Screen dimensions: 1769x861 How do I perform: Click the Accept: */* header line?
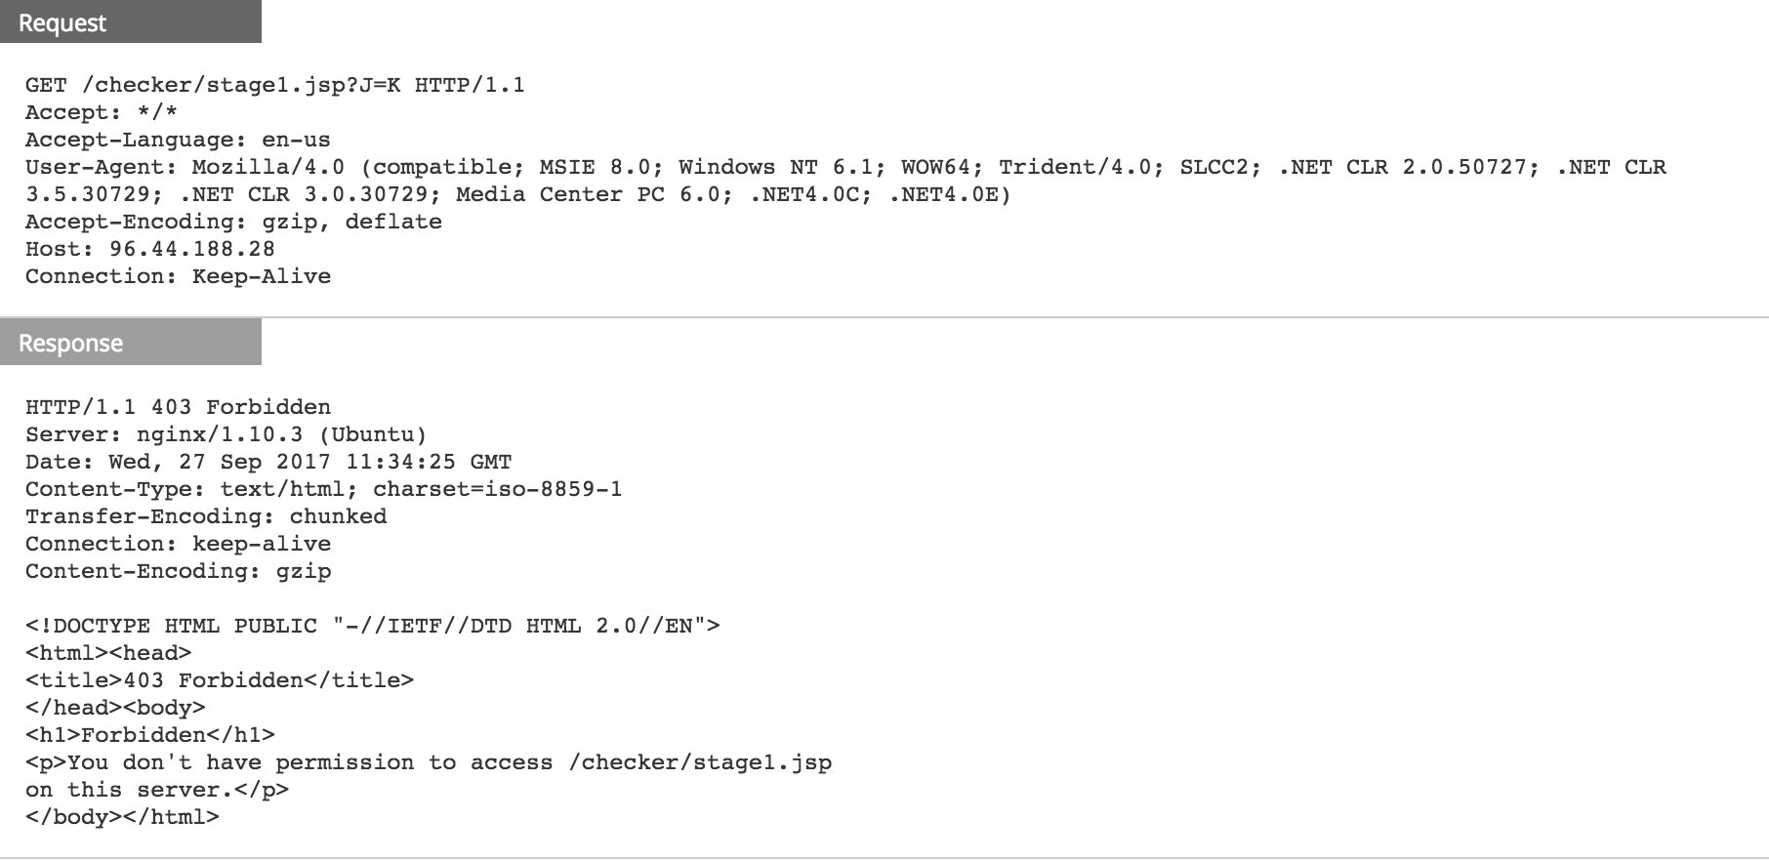click(102, 113)
